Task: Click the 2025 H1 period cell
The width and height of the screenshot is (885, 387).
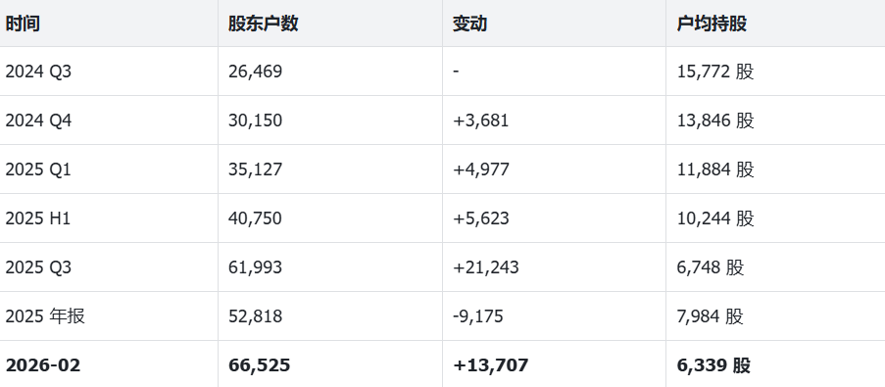Action: 38,218
